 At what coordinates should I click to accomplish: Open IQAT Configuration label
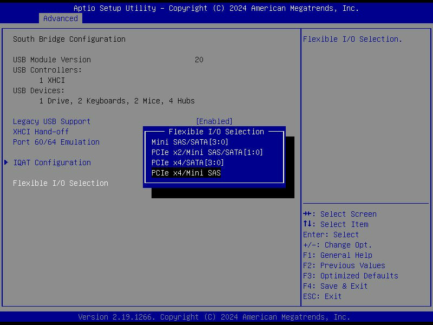51,162
